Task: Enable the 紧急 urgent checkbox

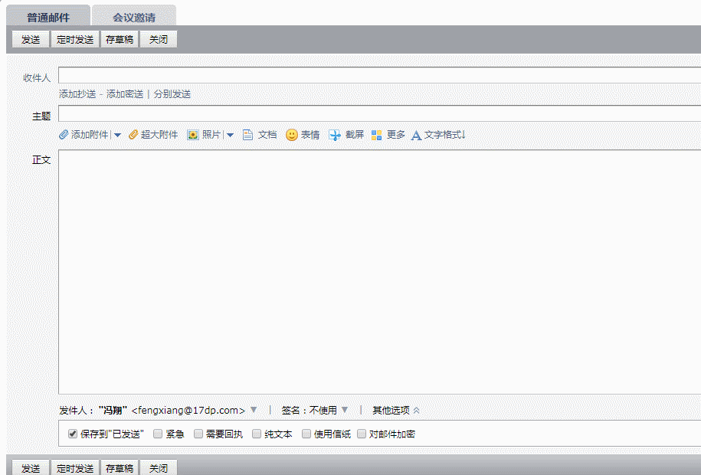Action: (158, 434)
